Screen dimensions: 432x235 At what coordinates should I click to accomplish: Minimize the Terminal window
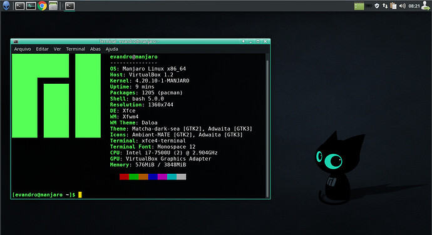tap(250, 41)
